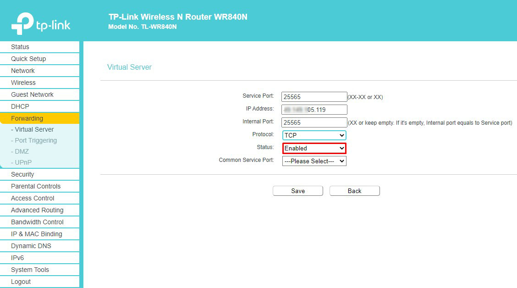Click the (XX-XX or XX) hint

365,97
